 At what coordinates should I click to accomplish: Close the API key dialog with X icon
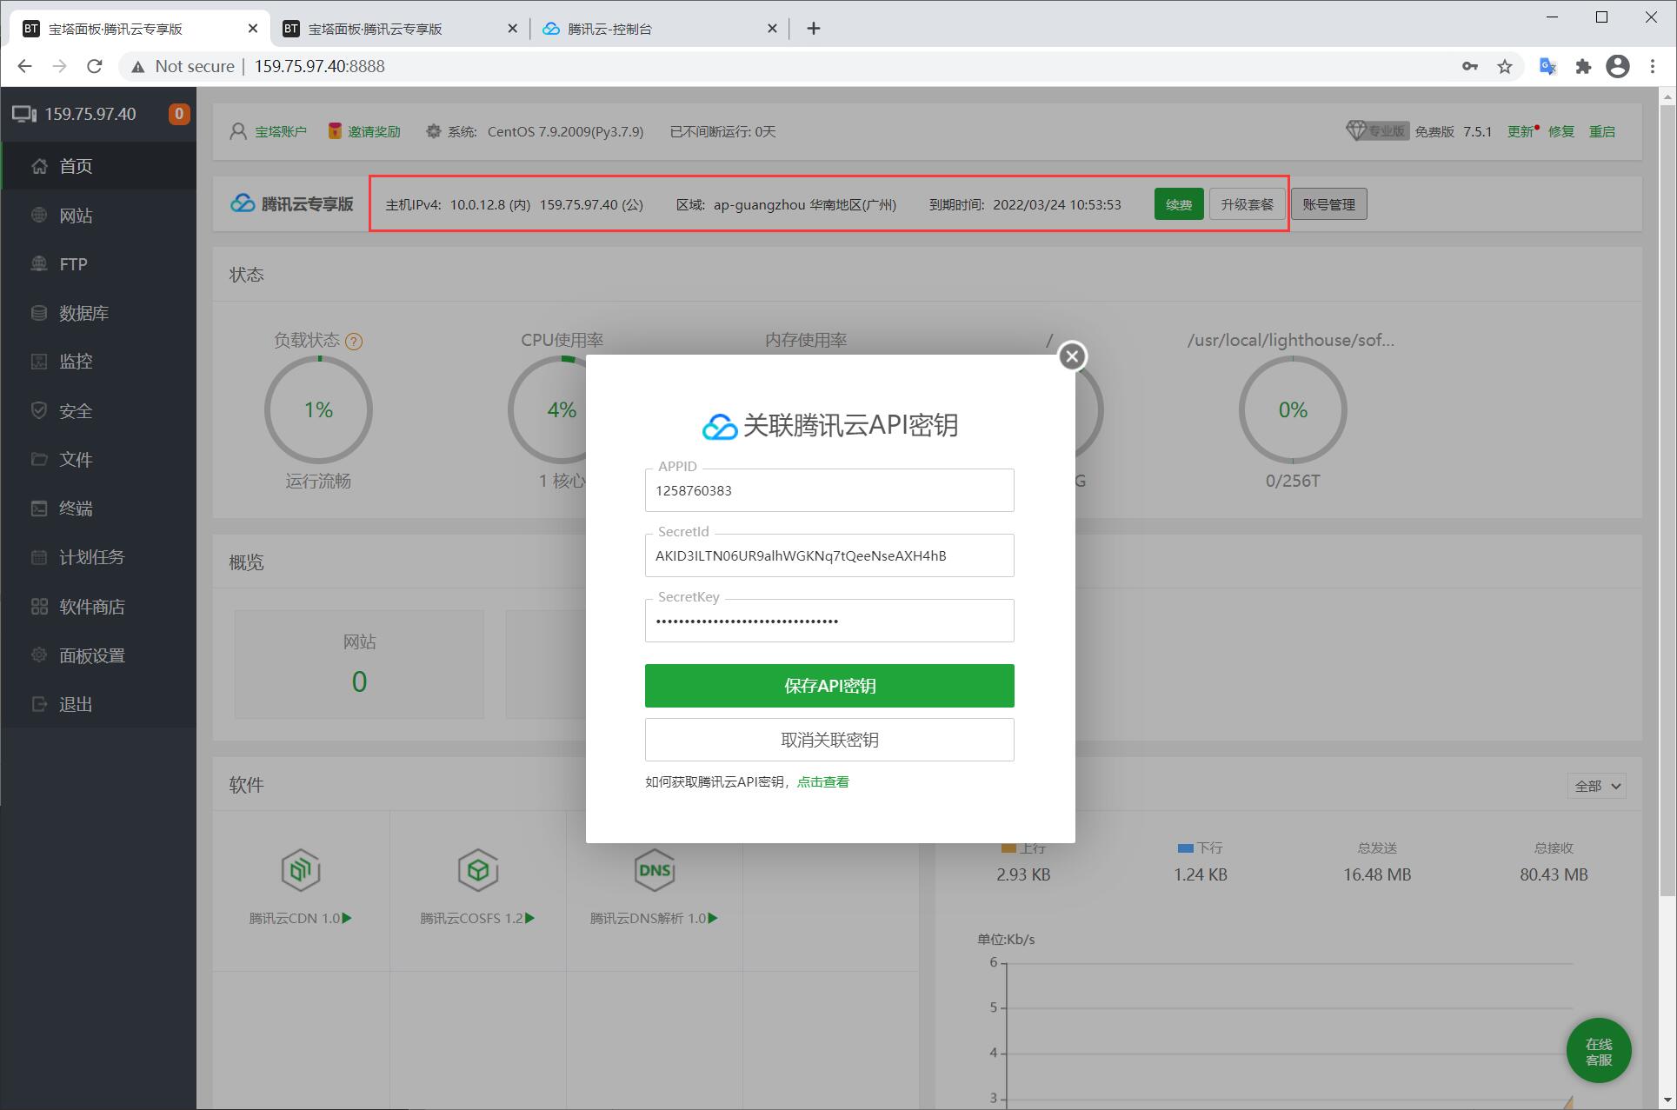pyautogui.click(x=1072, y=356)
